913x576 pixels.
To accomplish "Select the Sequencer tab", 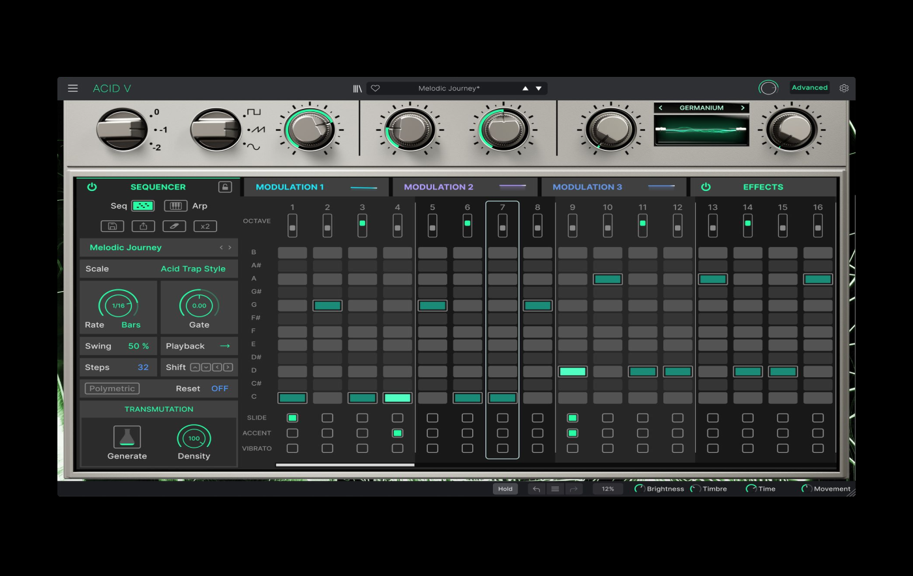I will [158, 187].
